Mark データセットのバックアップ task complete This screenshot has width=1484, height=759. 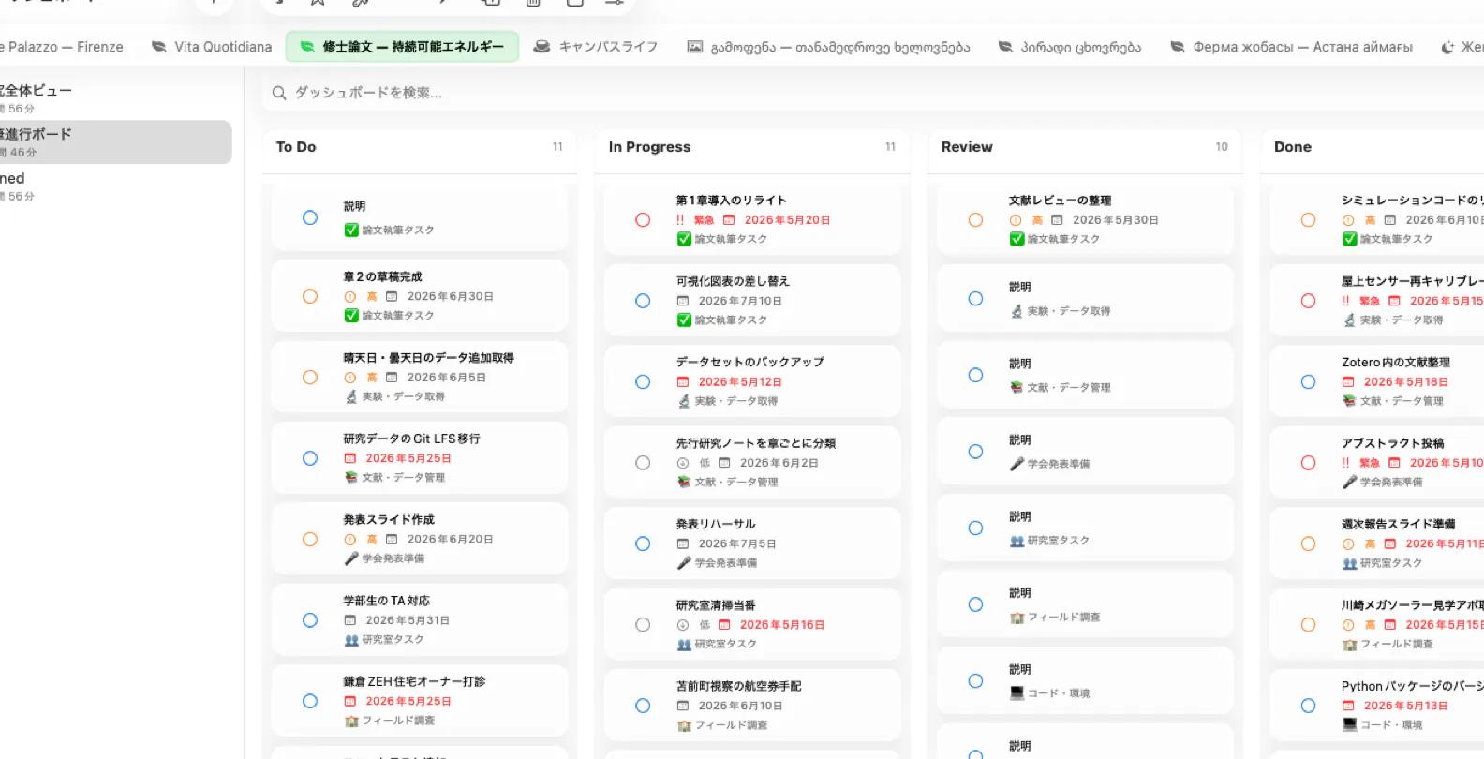click(x=643, y=382)
